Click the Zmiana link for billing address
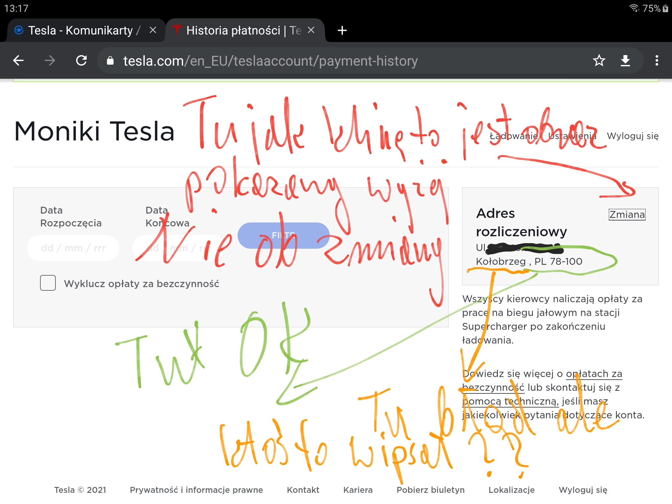The image size is (672, 504). click(x=627, y=215)
